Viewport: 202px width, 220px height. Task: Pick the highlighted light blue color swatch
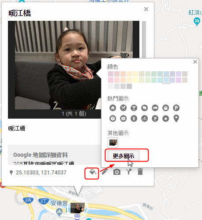point(166,80)
